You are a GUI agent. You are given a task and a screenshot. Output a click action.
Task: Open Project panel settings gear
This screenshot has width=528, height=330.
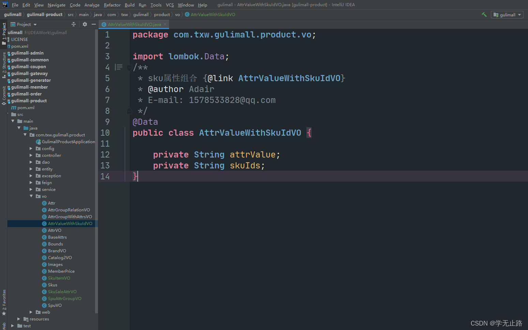85,24
